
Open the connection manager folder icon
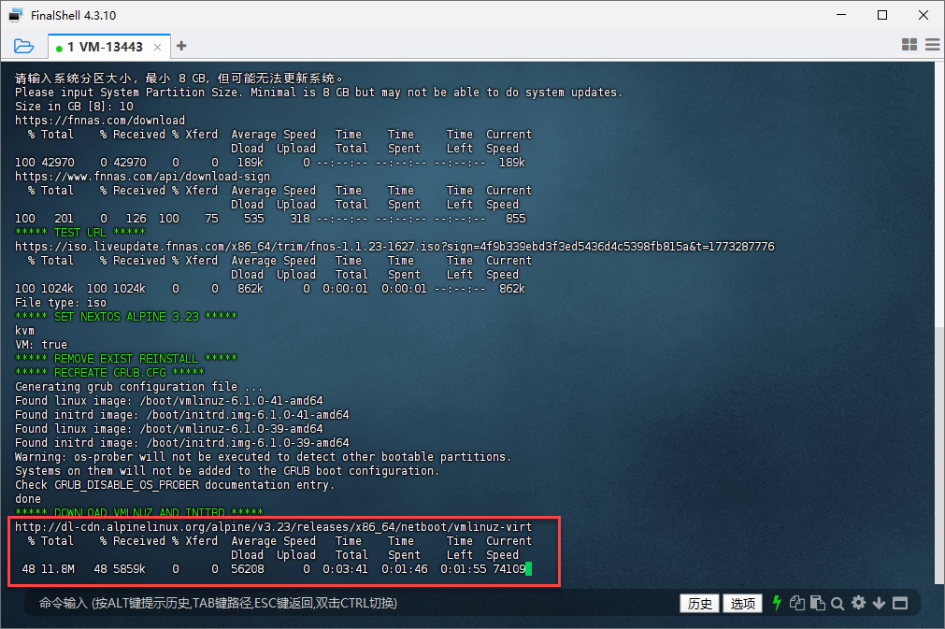[x=23, y=46]
